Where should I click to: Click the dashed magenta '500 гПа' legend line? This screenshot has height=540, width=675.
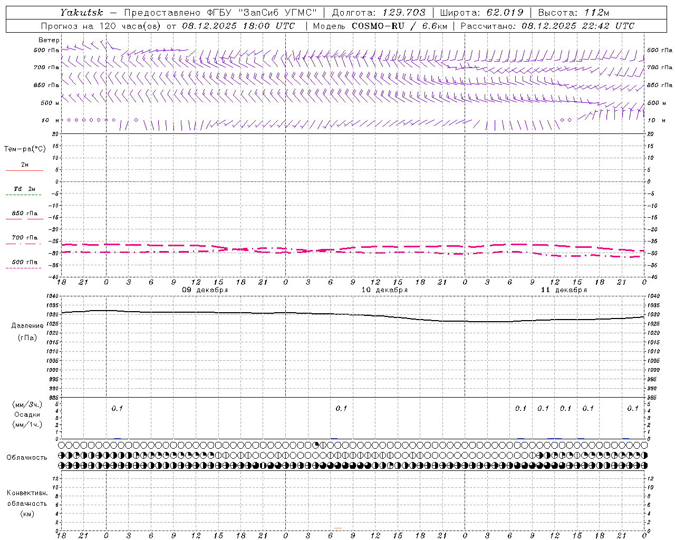(24, 268)
